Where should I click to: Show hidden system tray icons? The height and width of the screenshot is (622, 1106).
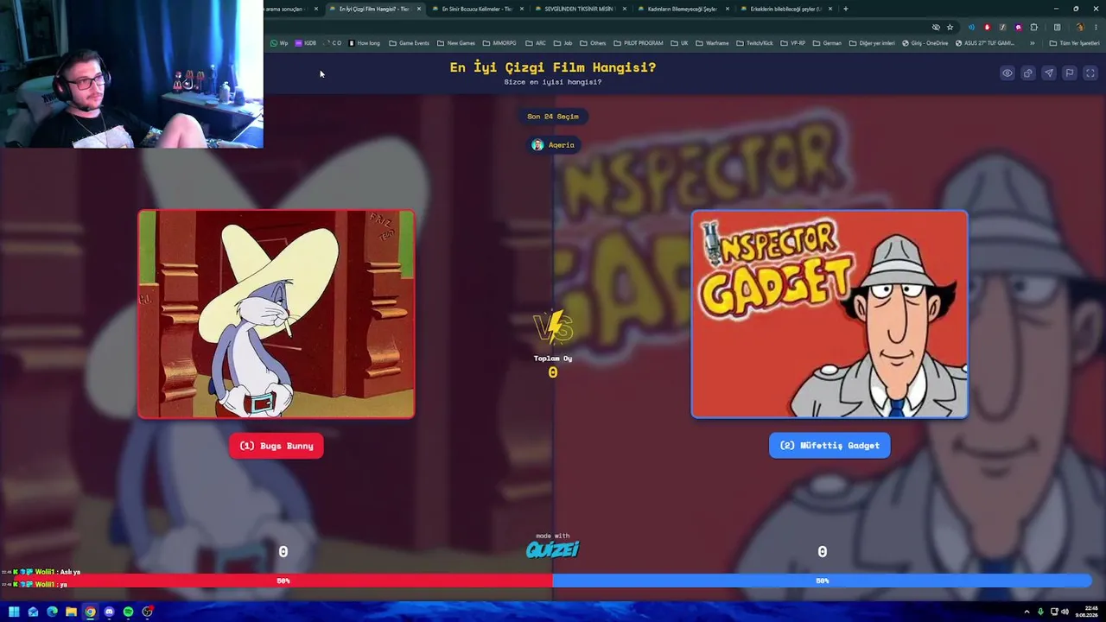1027,612
